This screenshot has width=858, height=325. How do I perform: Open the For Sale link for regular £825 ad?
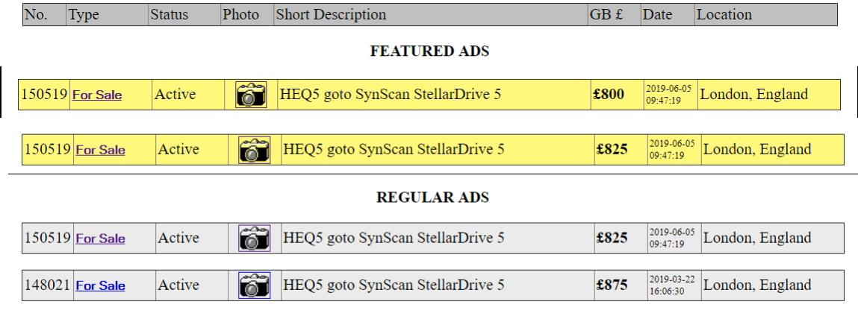pyautogui.click(x=100, y=239)
